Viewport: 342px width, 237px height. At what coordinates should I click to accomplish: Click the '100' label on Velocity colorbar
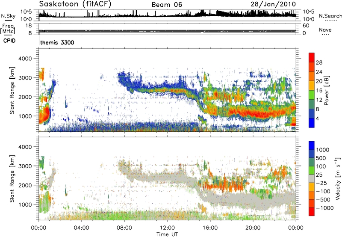coord(321,166)
